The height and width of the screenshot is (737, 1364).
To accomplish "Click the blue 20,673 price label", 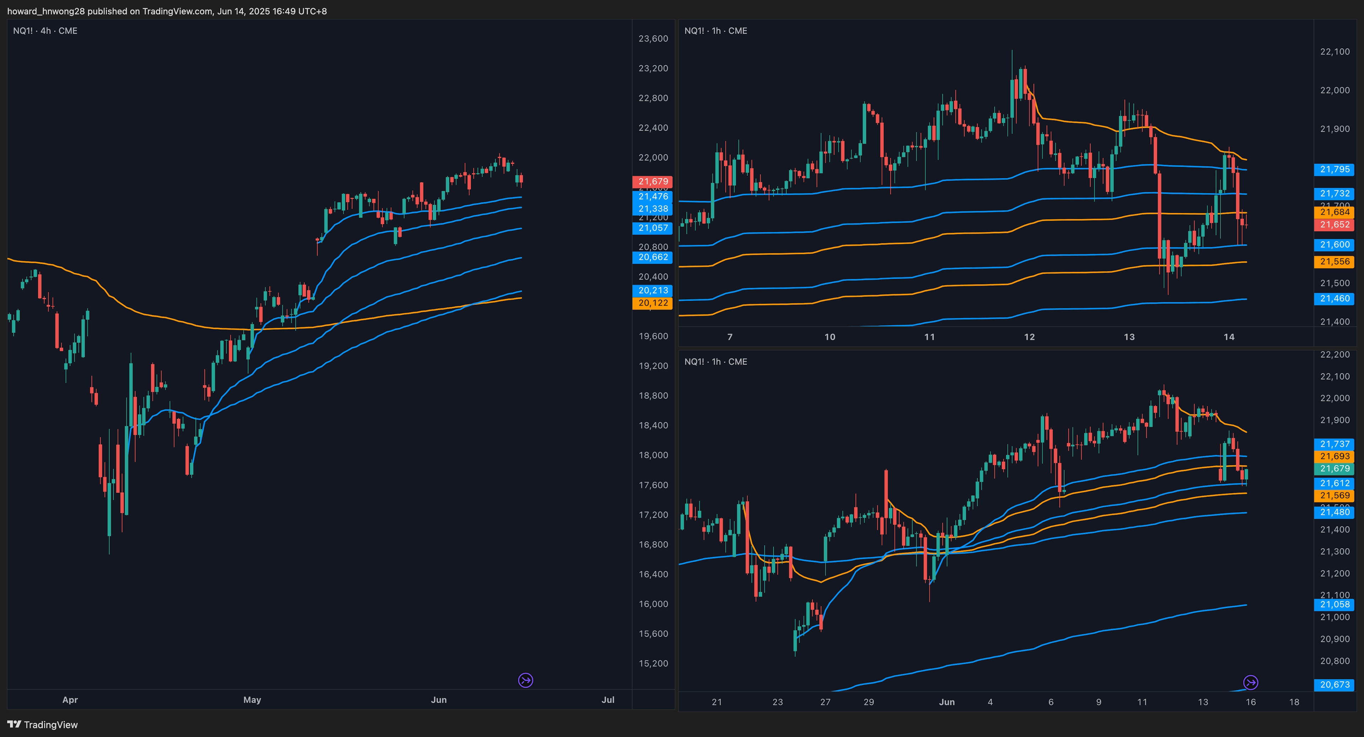I will click(x=1334, y=684).
